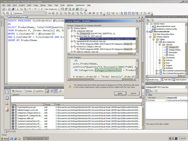Click the Shelve icon in Pending Changes toolbar
The width and height of the screenshot is (188, 141).
tap(28, 91)
